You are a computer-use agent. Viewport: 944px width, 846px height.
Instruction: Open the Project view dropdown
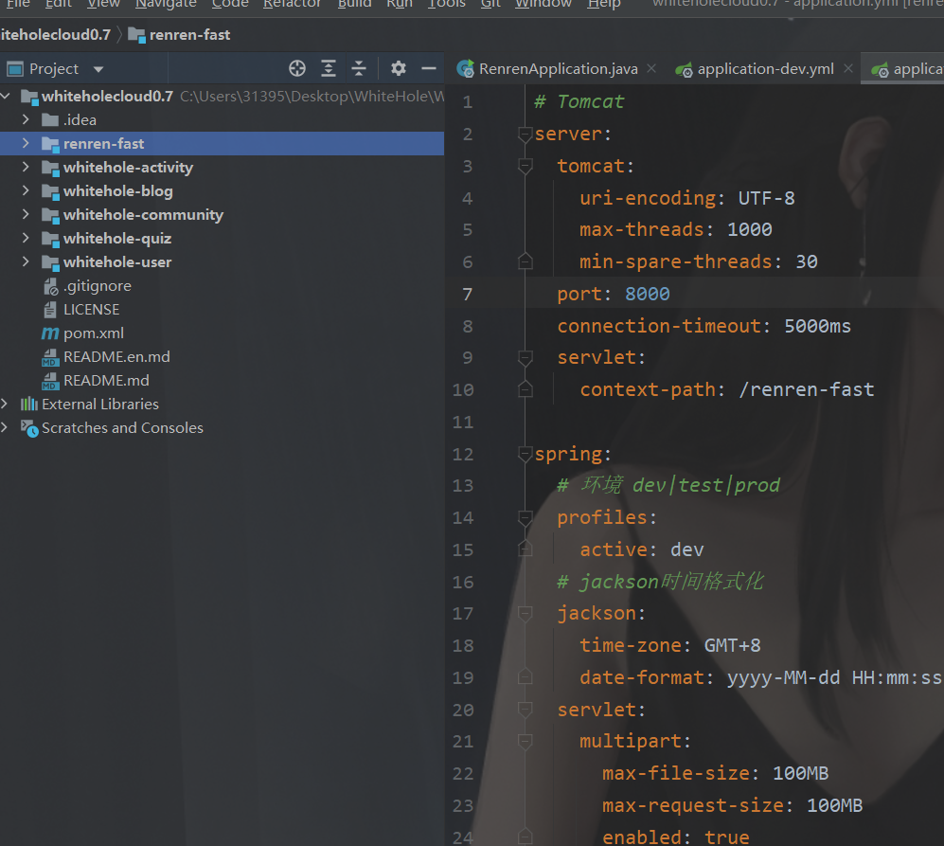(98, 69)
